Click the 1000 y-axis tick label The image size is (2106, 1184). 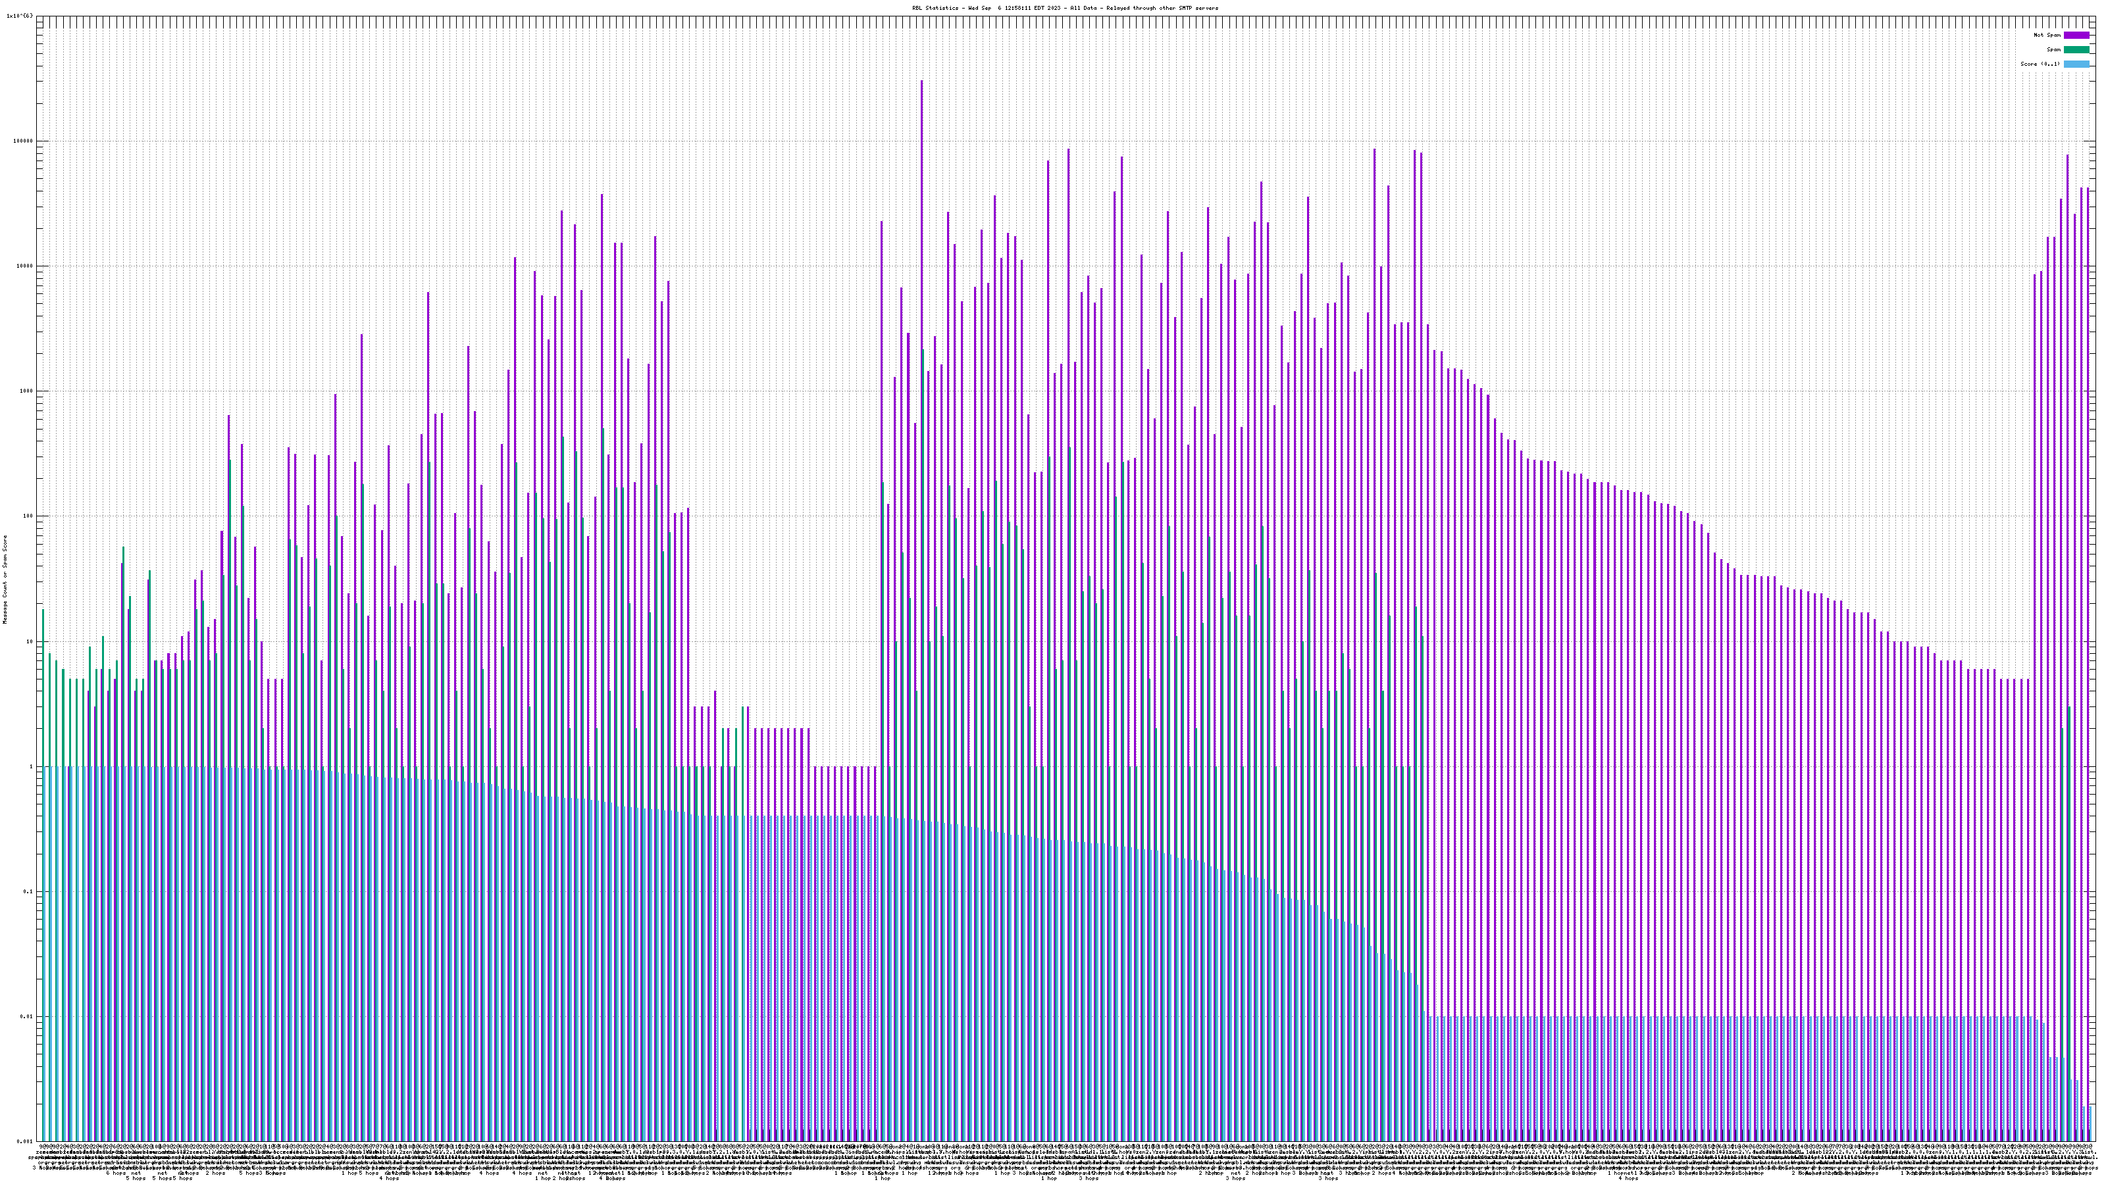coord(26,391)
